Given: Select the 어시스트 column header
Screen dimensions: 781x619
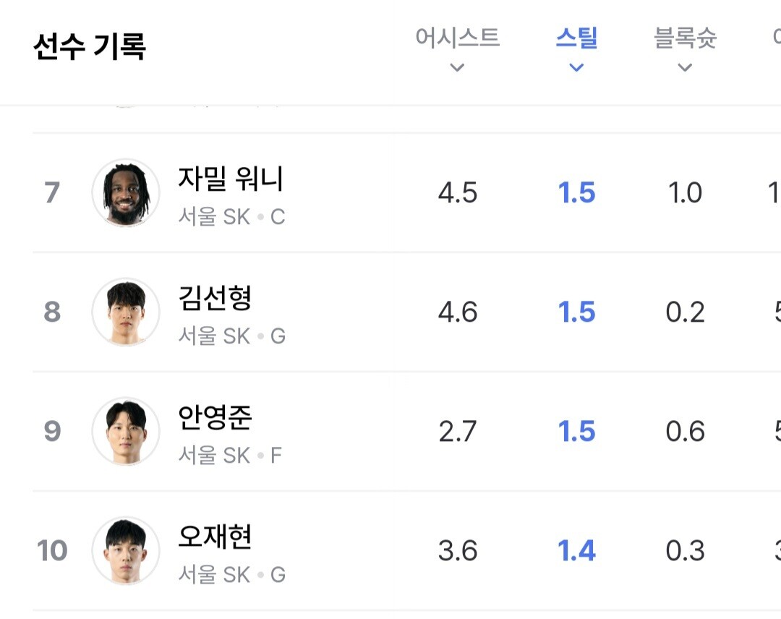Looking at the screenshot, I should point(457,38).
